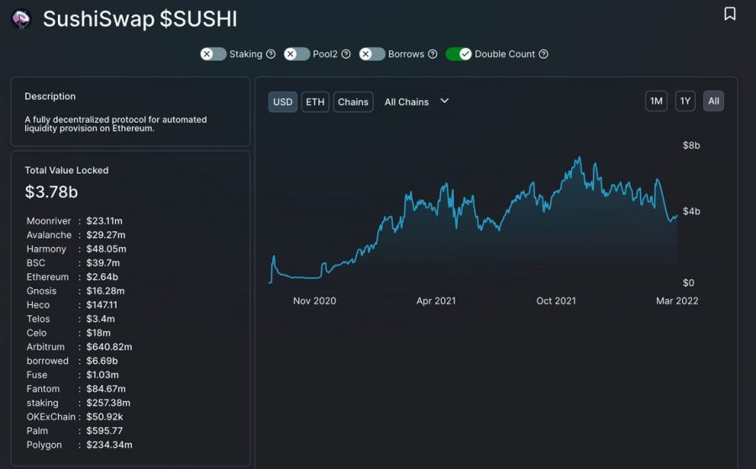The height and width of the screenshot is (469, 756).
Task: Click the OKExChain $50.92k row
Action: tap(75, 417)
